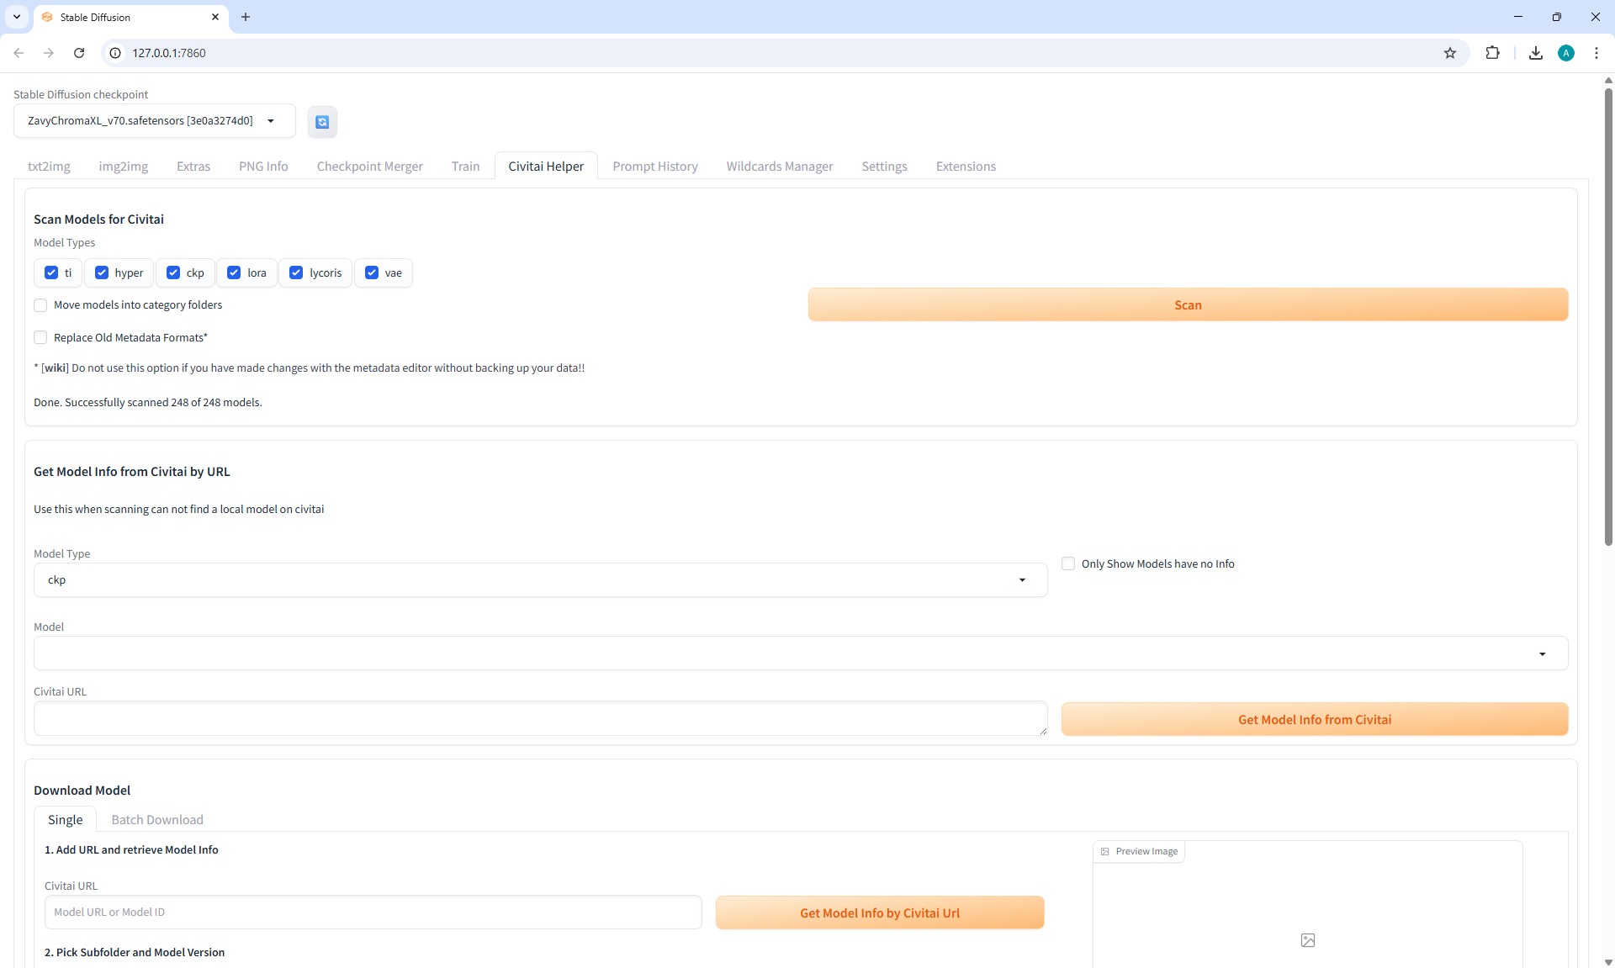Bookmark this page with the star icon

coord(1450,53)
